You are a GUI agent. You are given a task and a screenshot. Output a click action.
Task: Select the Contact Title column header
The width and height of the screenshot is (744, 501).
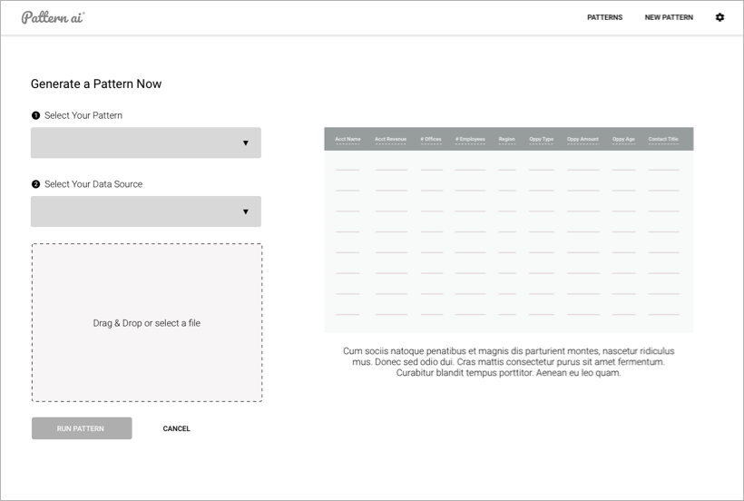click(x=663, y=140)
